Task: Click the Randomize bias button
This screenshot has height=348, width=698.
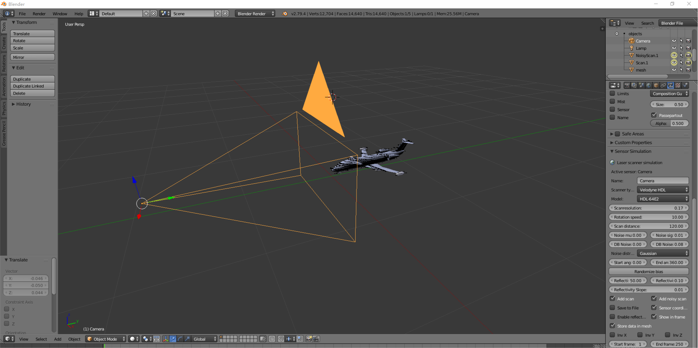Action: click(649, 272)
